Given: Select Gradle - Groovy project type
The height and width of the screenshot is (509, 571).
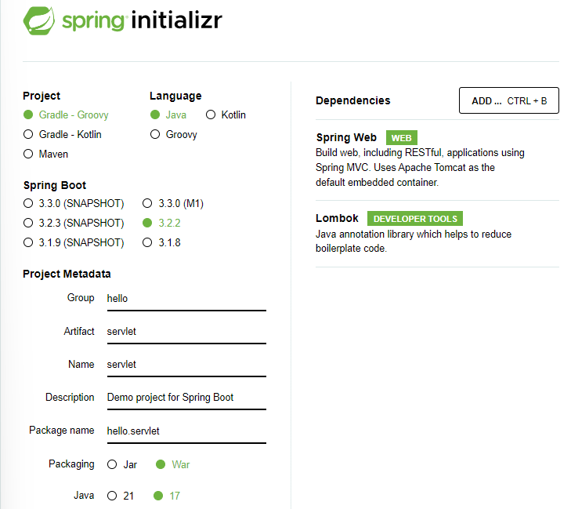Looking at the screenshot, I should pos(66,115).
